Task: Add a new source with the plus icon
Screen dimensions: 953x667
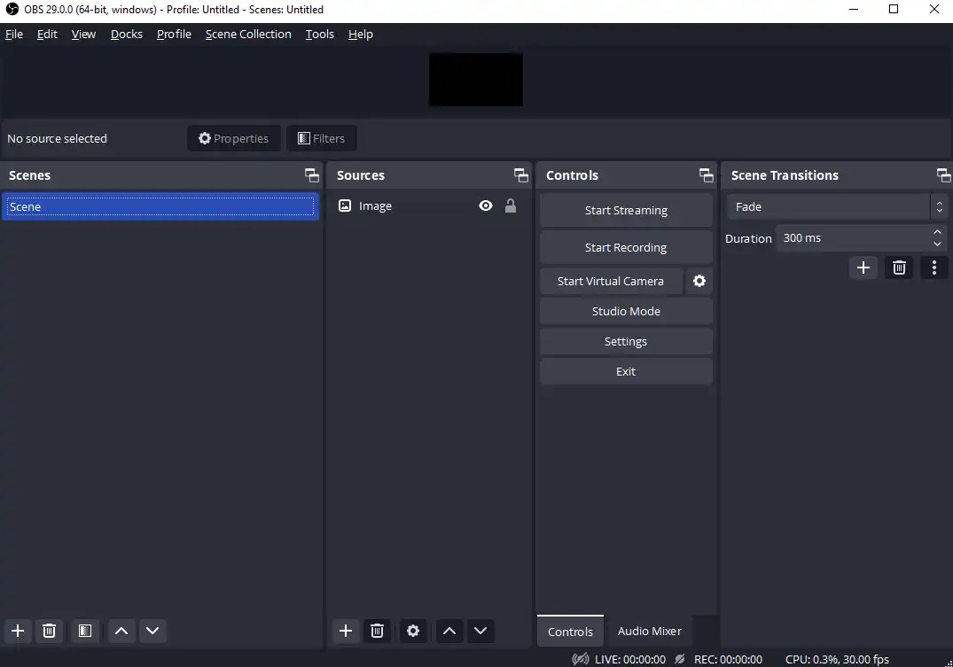Action: pyautogui.click(x=346, y=631)
